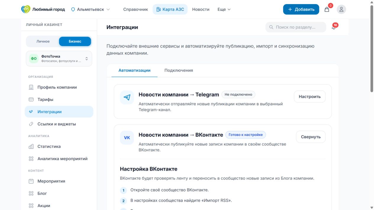Click the Готово к настройке status badge
Image resolution: width=374 pixels, height=210 pixels.
[x=246, y=135]
